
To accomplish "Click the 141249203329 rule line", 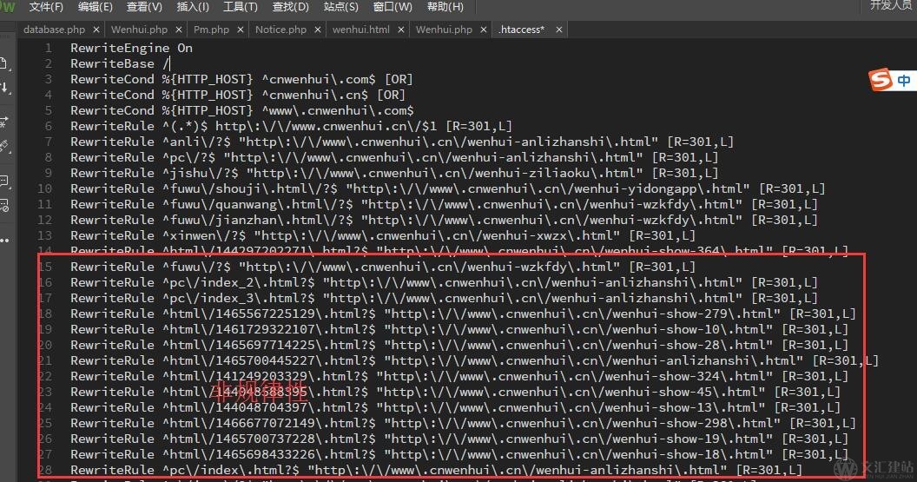I will pos(459,376).
